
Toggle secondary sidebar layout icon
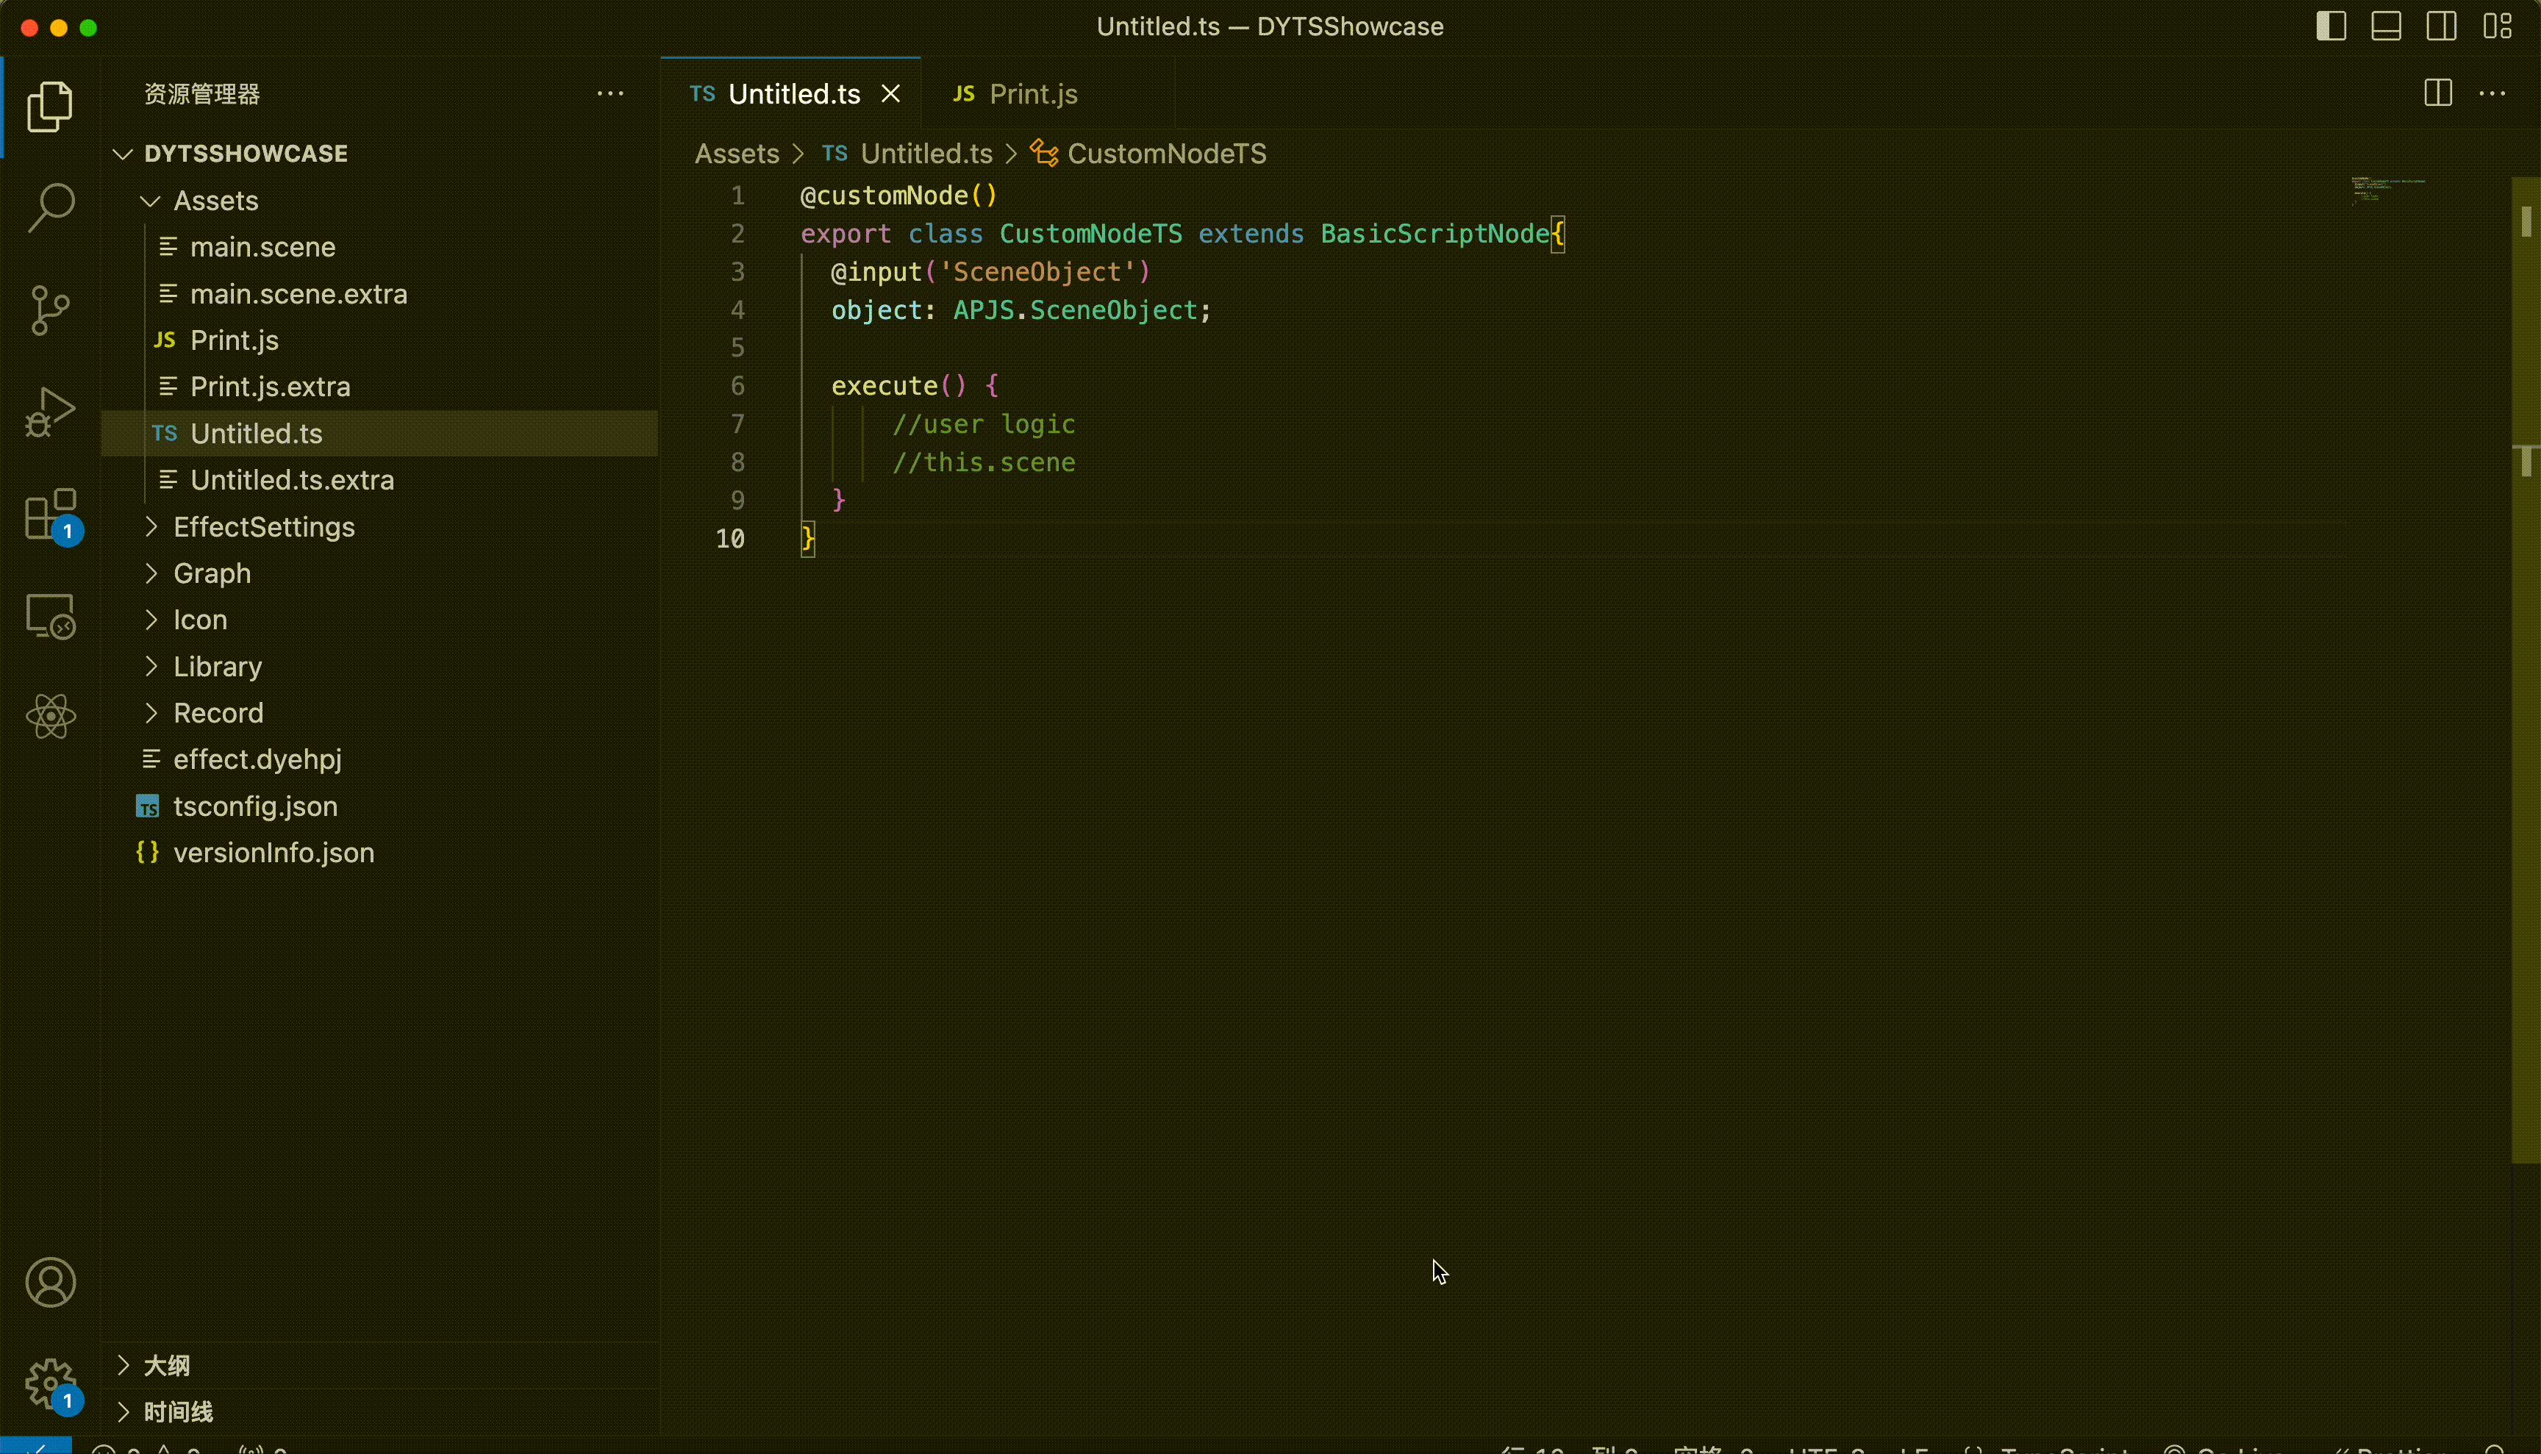(2441, 26)
